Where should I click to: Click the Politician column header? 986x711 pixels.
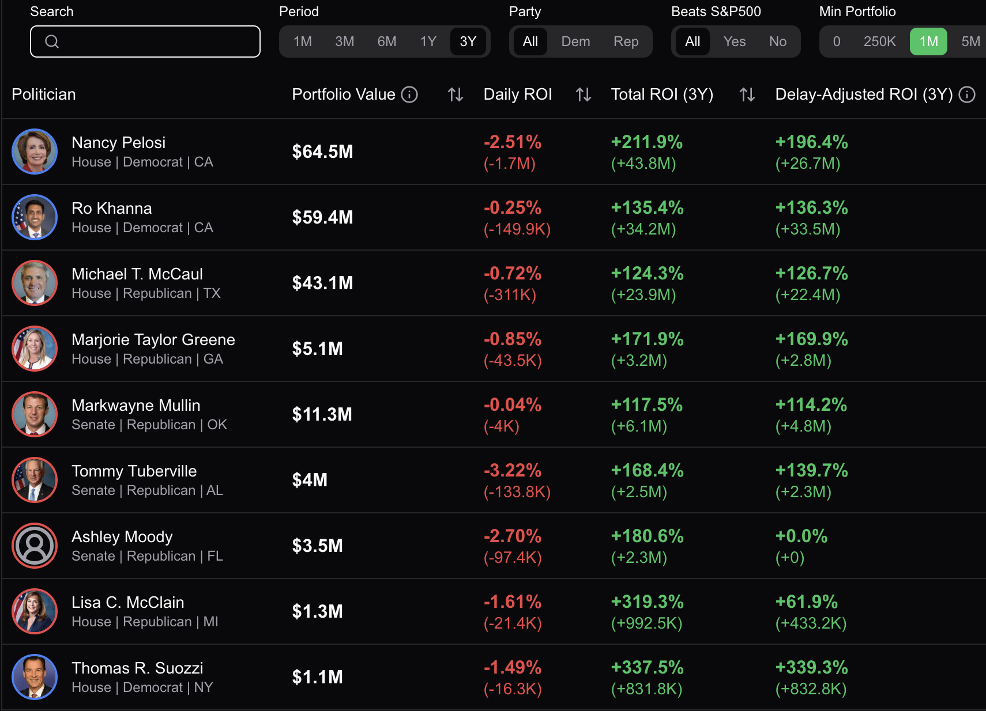[44, 94]
